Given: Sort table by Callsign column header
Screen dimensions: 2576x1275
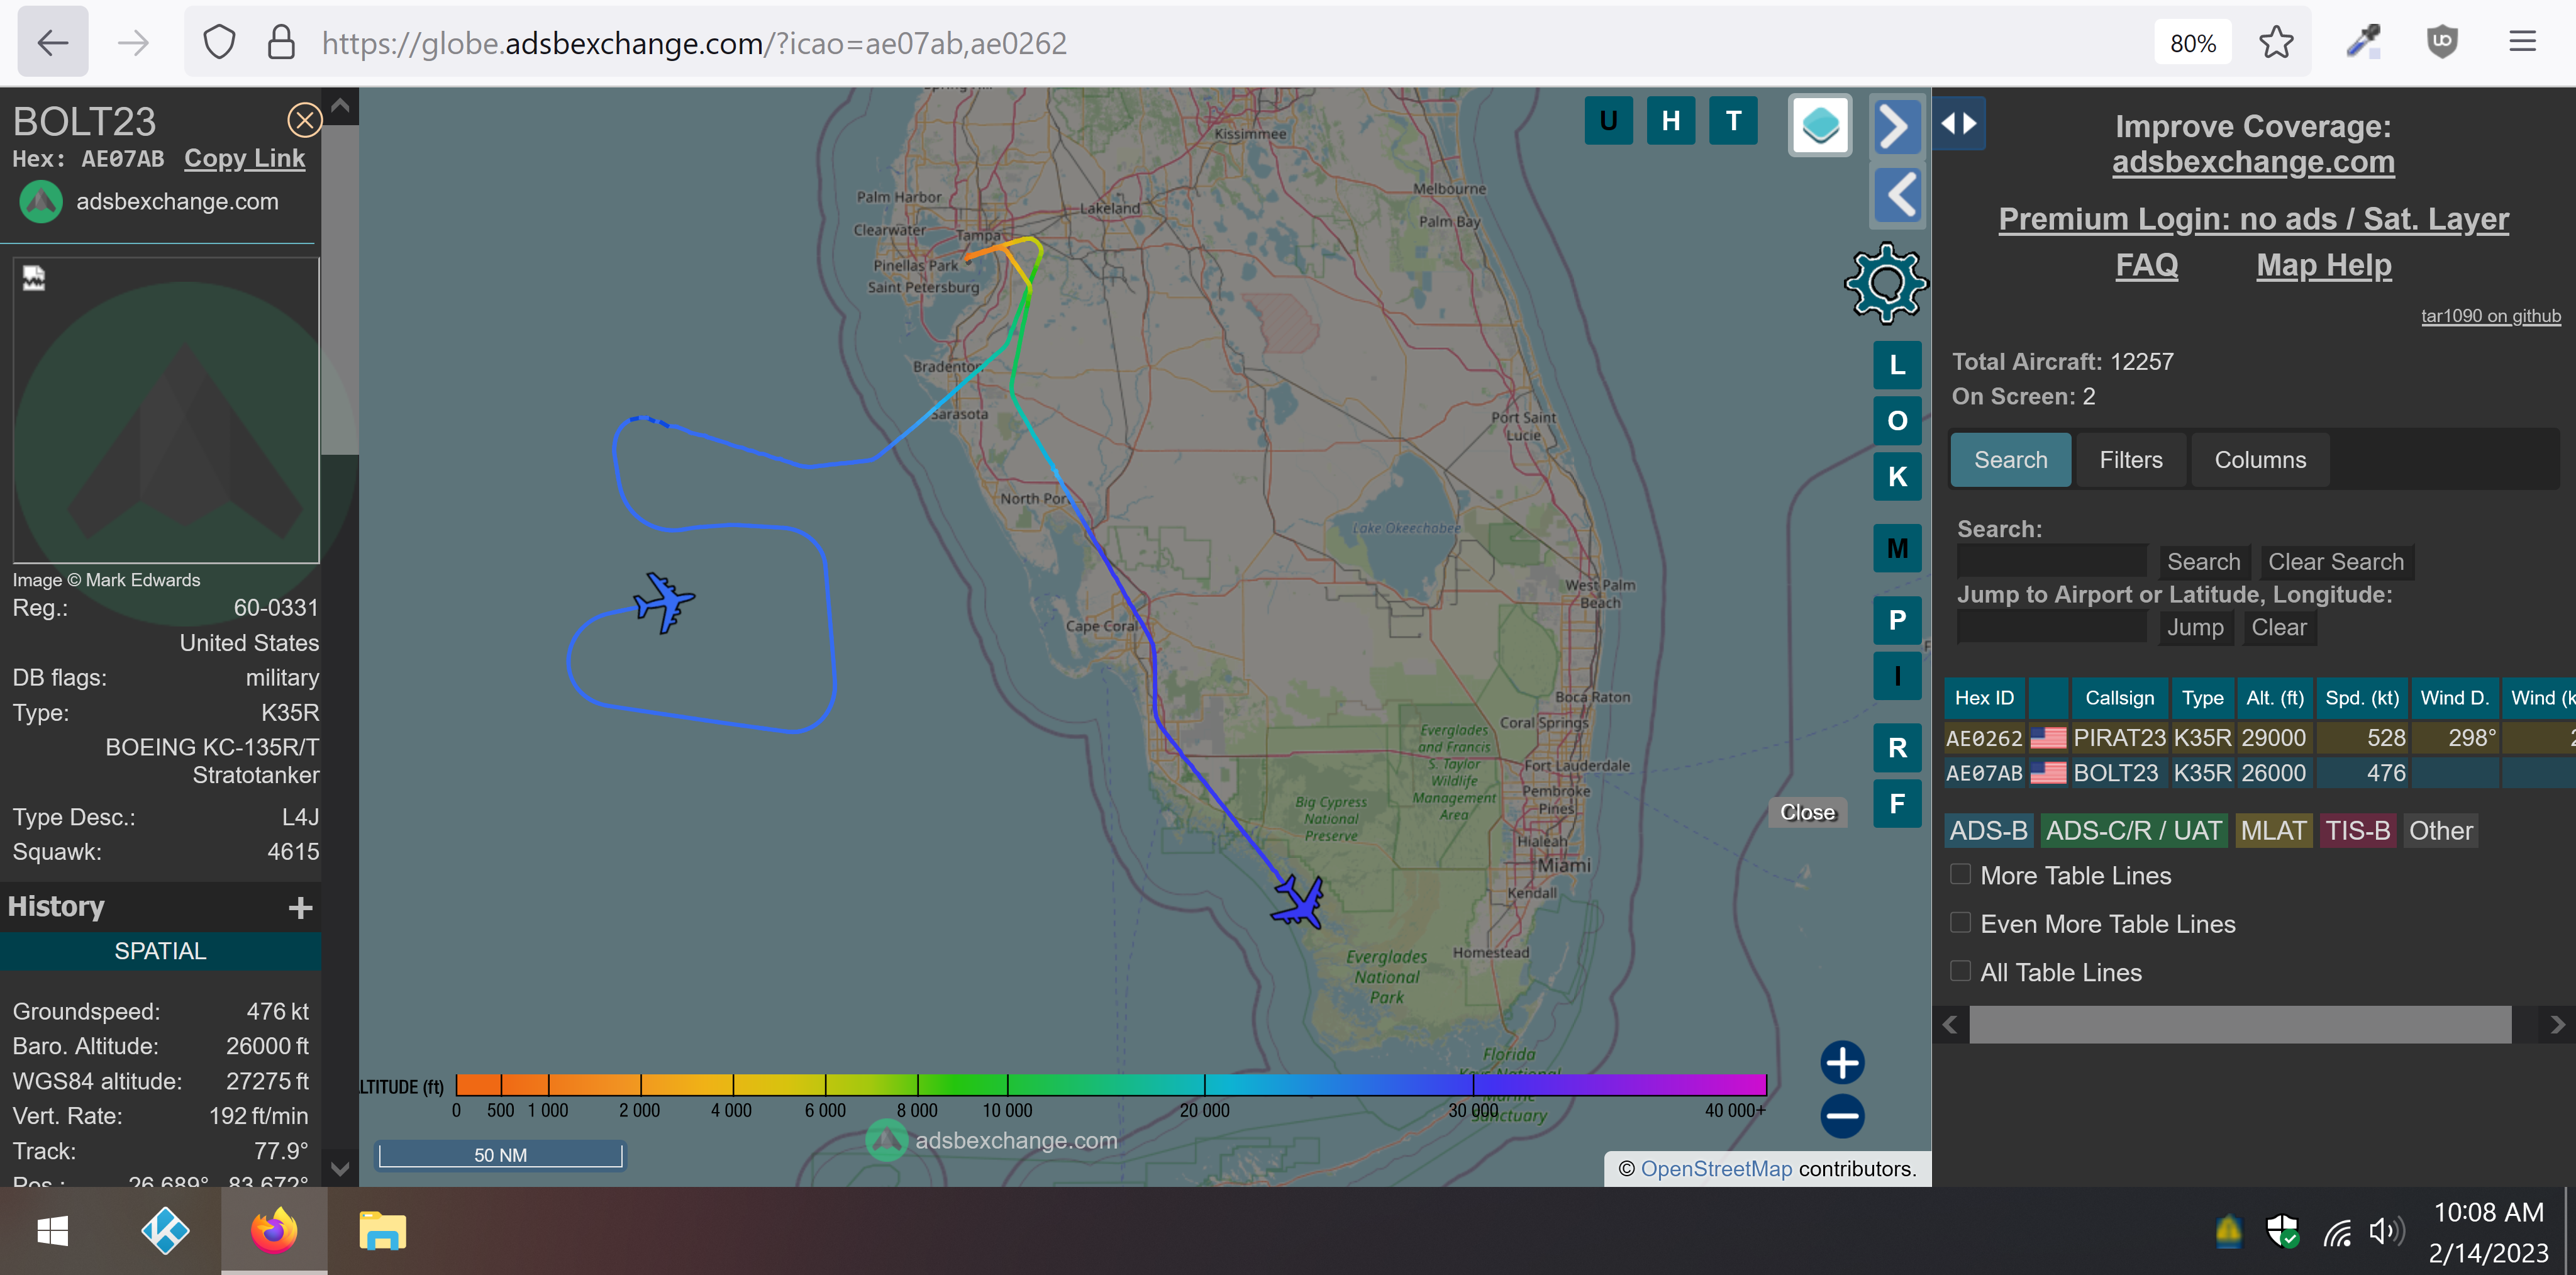Looking at the screenshot, I should (2119, 698).
